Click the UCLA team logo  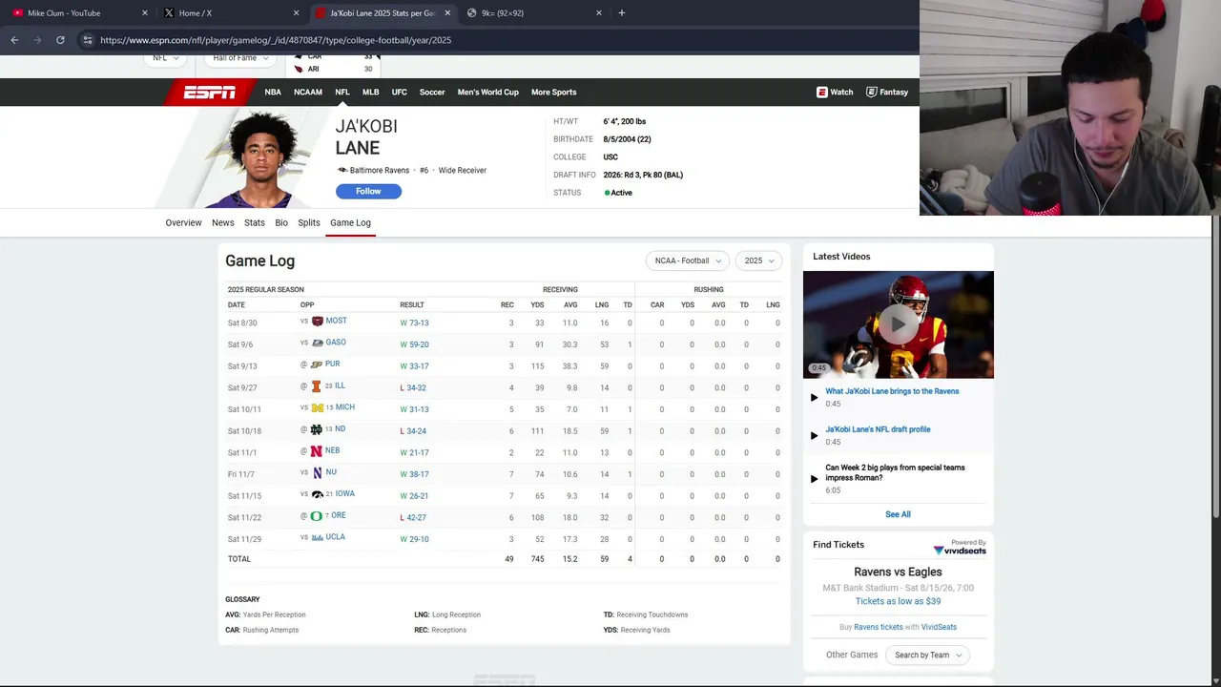(318, 538)
